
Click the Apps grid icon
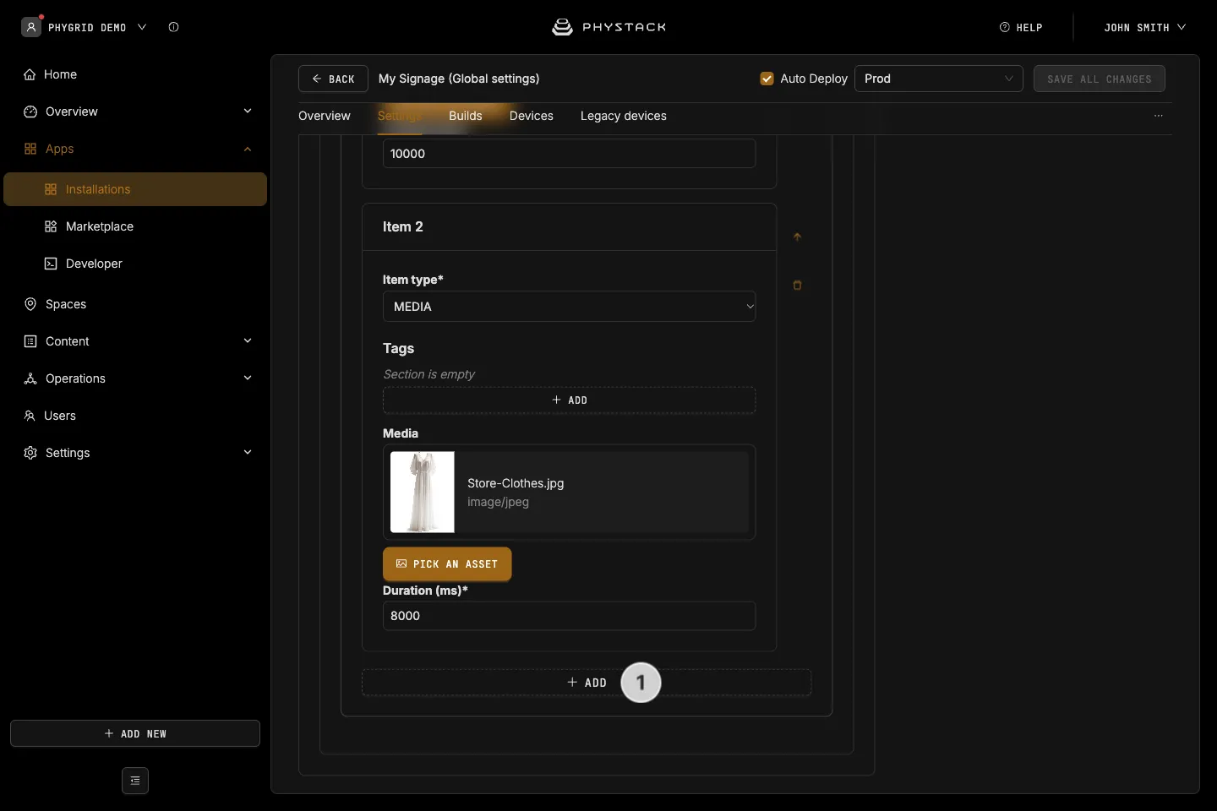(30, 149)
